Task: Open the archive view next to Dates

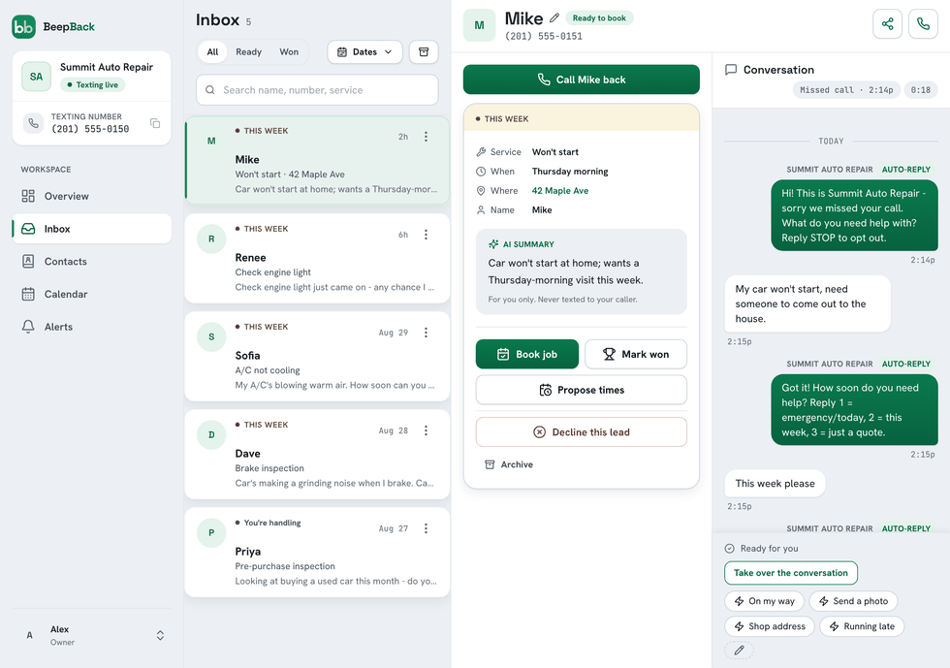Action: [x=424, y=52]
